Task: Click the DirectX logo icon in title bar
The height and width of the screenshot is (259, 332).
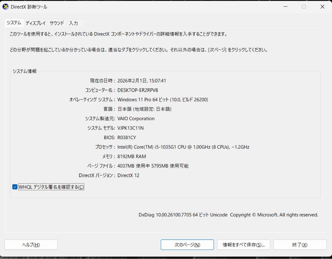Action: (x=5, y=6)
